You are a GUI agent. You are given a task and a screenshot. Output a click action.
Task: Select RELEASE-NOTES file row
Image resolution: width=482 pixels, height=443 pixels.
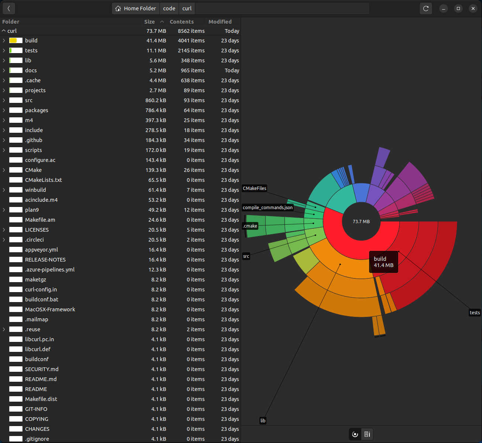pos(120,260)
